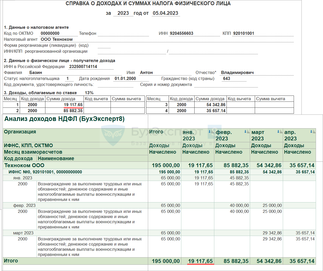Click underlined 19 117,65 in the Итого footer
This screenshot has height=271, width=323.
(x=200, y=261)
